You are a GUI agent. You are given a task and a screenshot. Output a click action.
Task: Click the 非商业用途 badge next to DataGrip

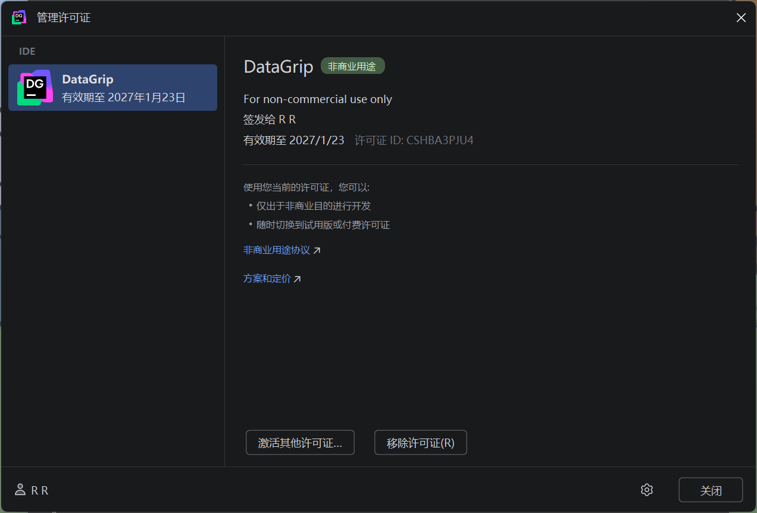[x=353, y=66]
